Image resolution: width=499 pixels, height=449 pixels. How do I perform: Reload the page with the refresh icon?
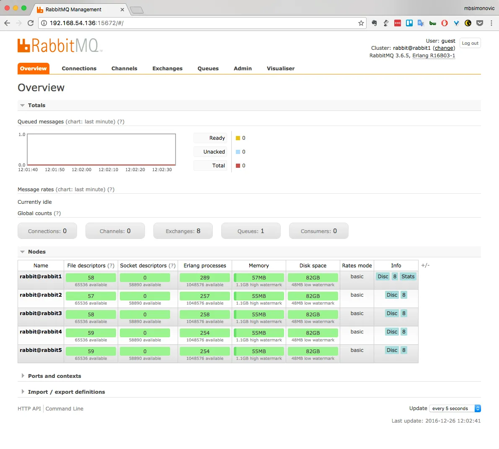click(31, 23)
